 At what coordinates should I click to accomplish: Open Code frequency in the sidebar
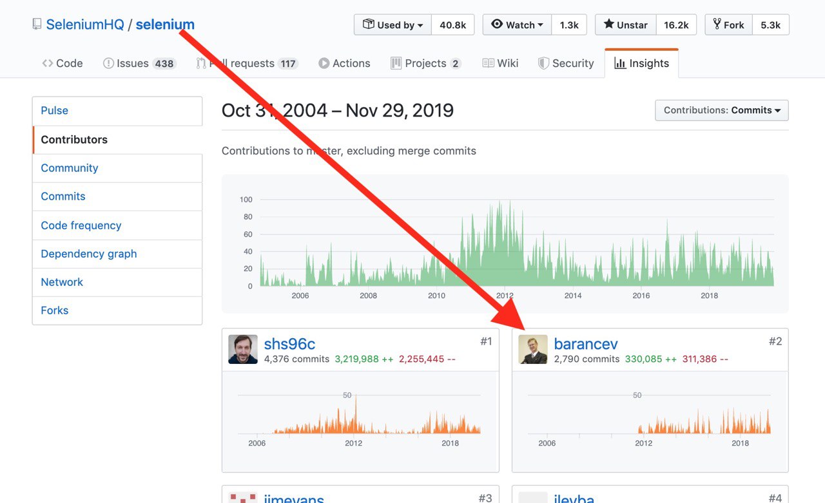[x=117, y=225]
